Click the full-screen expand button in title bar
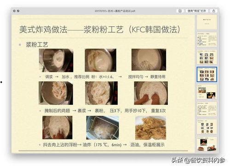 [18, 11]
